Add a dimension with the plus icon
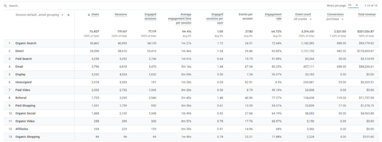 pos(69,15)
